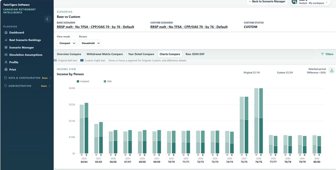Click the Original $3.1M total
This screenshot has height=170, width=336.
pyautogui.click(x=251, y=73)
